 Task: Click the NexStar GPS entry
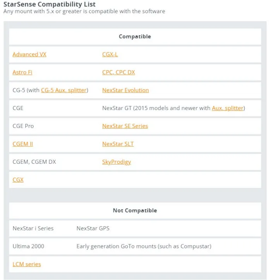pos(93,228)
